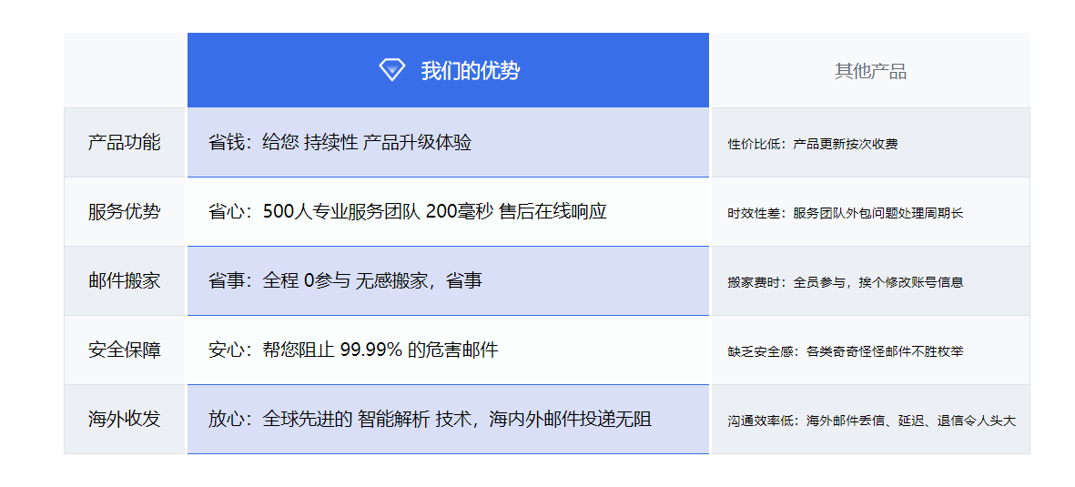
Task: Click the 产品功能 row label
Action: [x=125, y=143]
